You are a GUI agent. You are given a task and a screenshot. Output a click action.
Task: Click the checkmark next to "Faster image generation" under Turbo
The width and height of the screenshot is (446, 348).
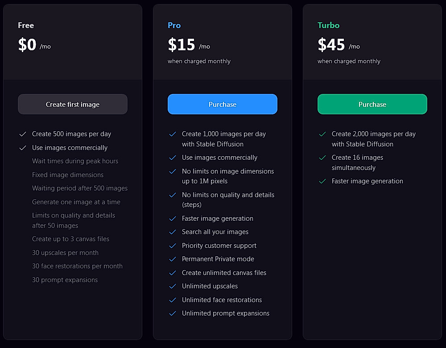coord(322,181)
